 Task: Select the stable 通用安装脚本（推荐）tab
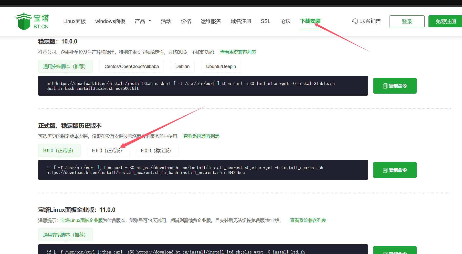point(66,67)
